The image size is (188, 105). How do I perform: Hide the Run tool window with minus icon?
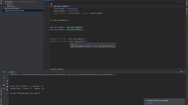pos(184,72)
